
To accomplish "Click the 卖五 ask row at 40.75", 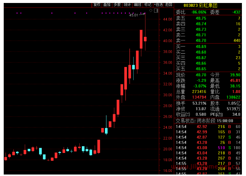I will click(208, 18).
